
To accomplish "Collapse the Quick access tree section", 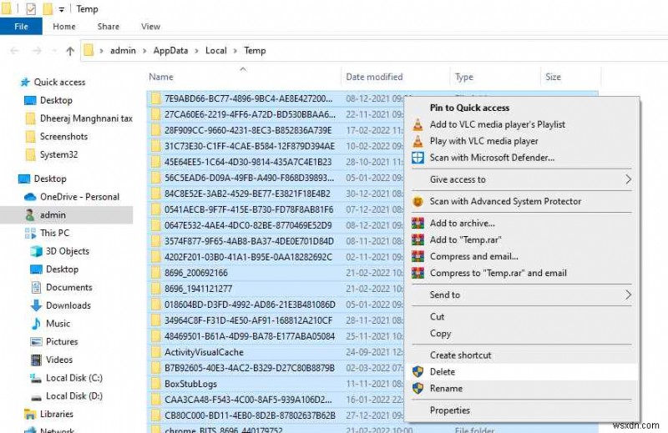I will point(10,83).
